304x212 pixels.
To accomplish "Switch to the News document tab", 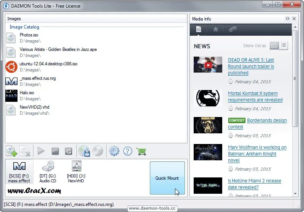I will click(198, 29).
